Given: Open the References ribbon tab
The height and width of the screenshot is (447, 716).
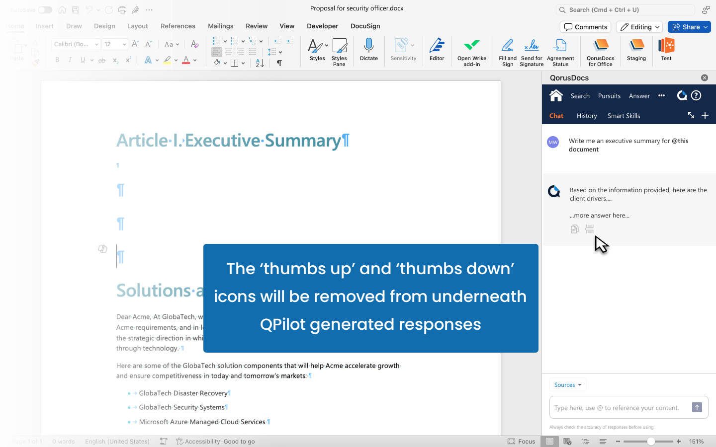Looking at the screenshot, I should click(178, 26).
